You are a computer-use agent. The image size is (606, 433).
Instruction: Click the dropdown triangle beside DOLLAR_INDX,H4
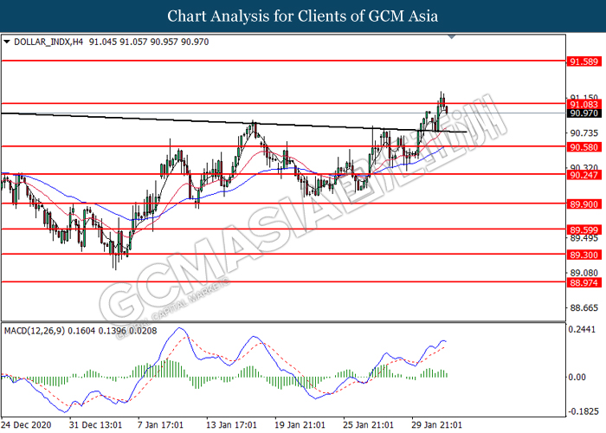[x=7, y=42]
